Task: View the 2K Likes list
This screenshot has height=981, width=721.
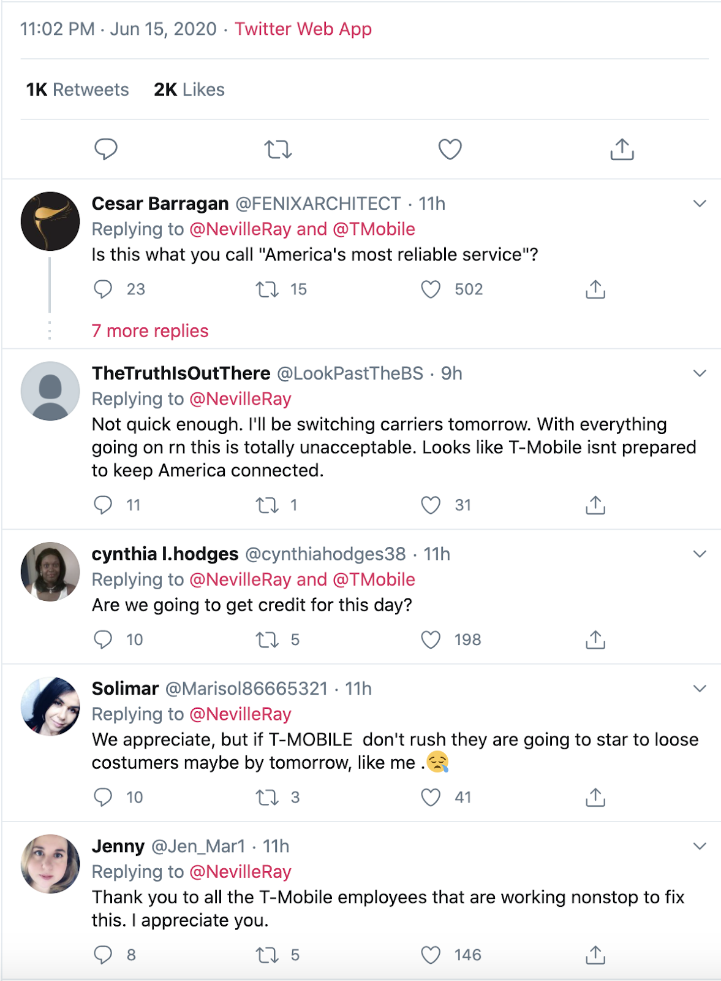Action: point(189,90)
